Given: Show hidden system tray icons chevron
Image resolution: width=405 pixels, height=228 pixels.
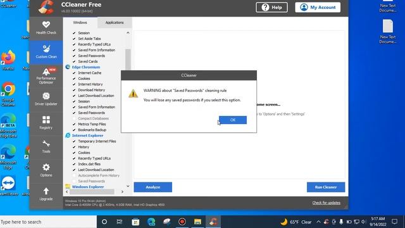Looking at the screenshot, I should tap(318, 222).
